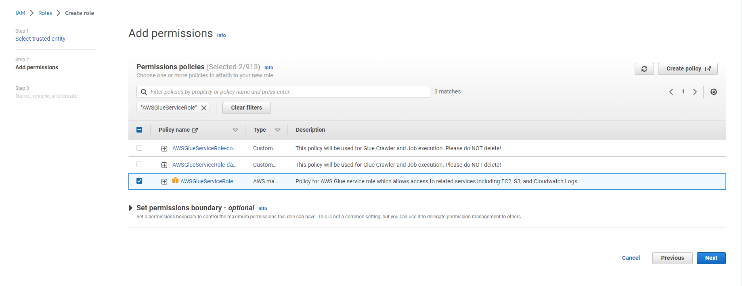The image size is (742, 286).
Task: Go to Step 1 Select trusted entity
Action: [x=40, y=39]
